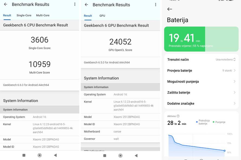Switch to the Single-Core tab
241x160 pixels.
[x=24, y=15]
